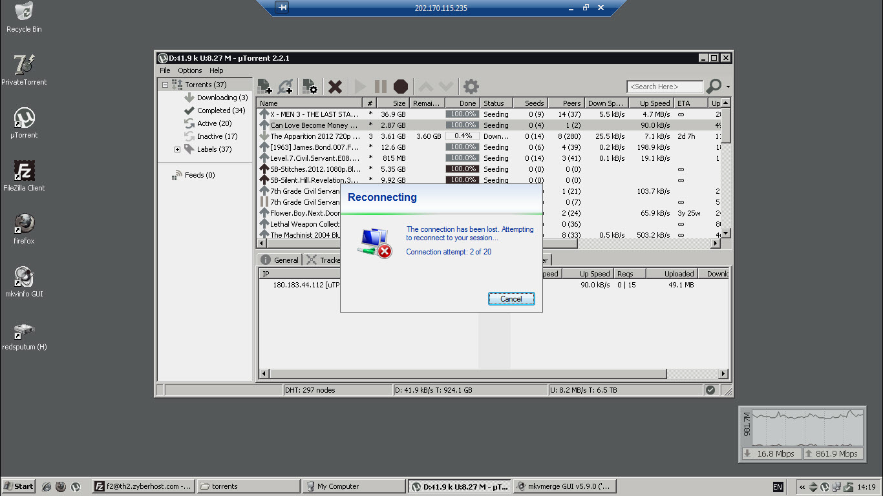Image resolution: width=883 pixels, height=496 pixels.
Task: Sort torrents by the ETA column header
Action: click(690, 103)
